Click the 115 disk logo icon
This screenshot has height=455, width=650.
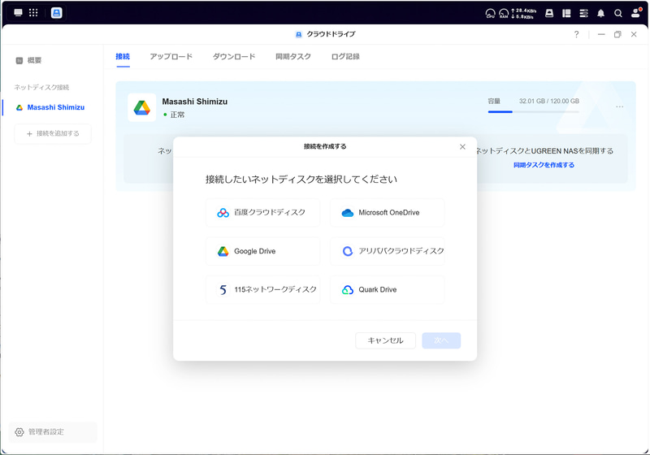(x=223, y=290)
